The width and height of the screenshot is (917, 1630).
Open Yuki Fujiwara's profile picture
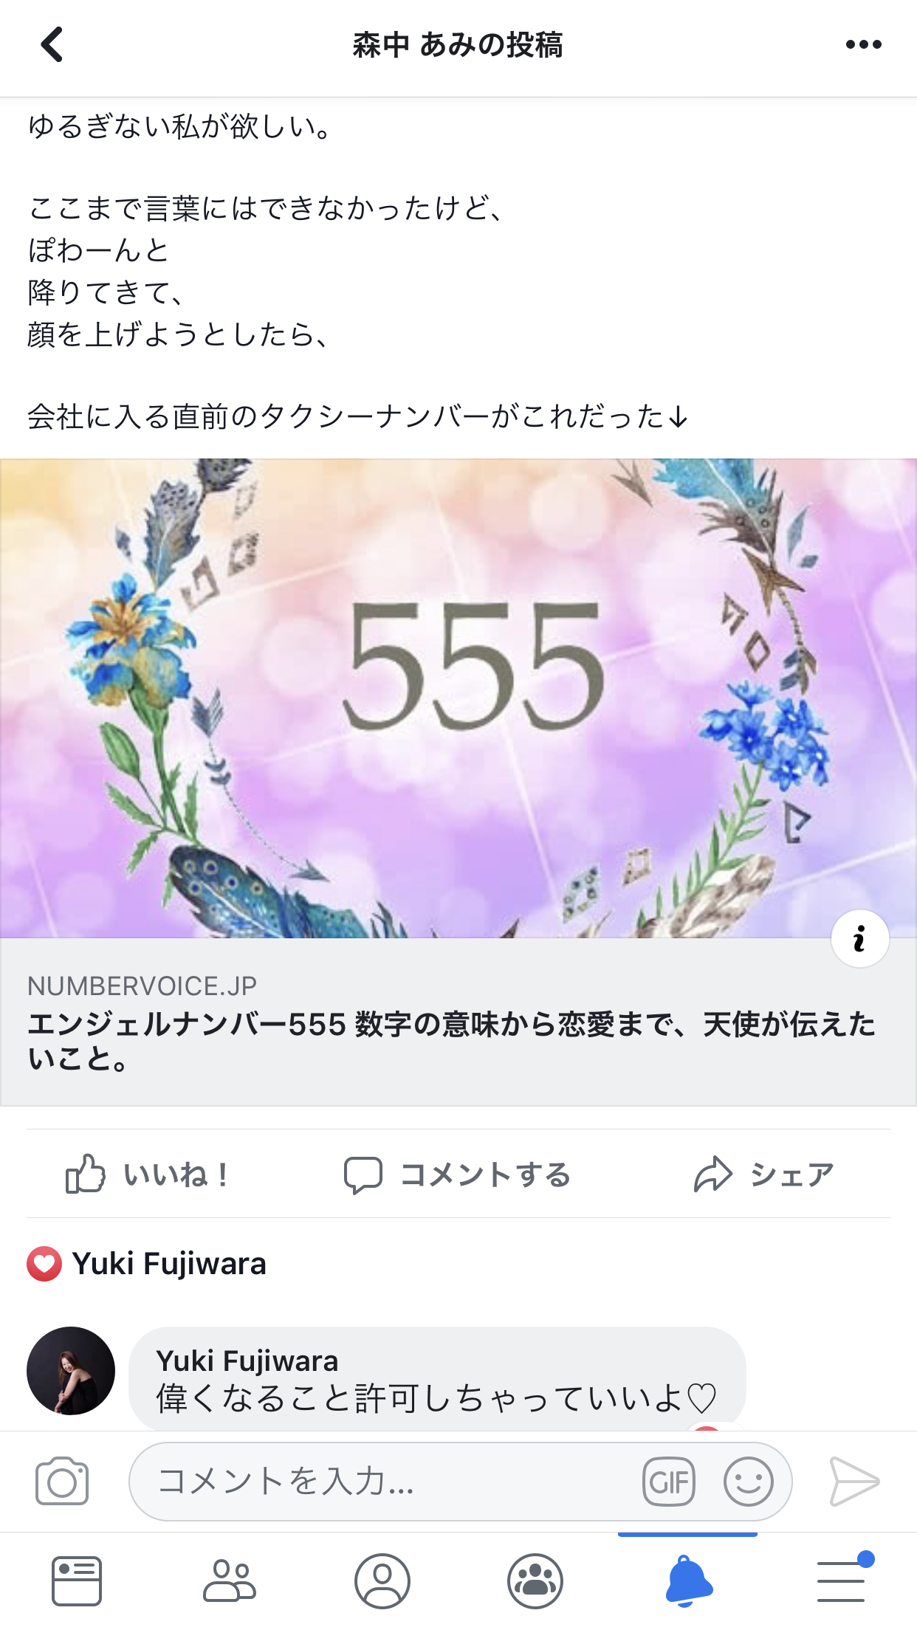[x=71, y=1371]
